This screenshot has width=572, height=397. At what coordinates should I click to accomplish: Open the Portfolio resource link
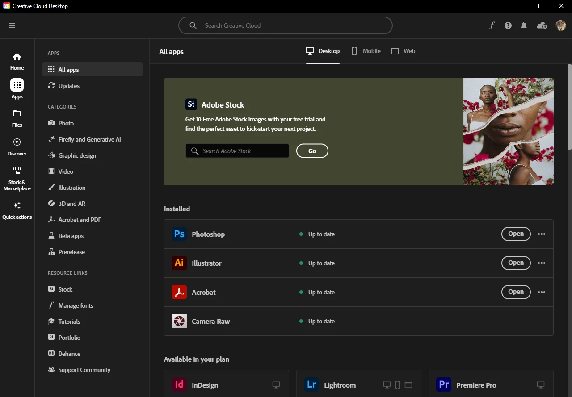[x=93, y=338]
